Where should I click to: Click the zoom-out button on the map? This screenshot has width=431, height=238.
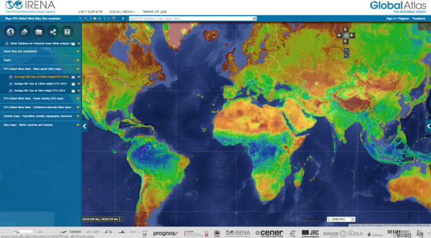pos(346,56)
